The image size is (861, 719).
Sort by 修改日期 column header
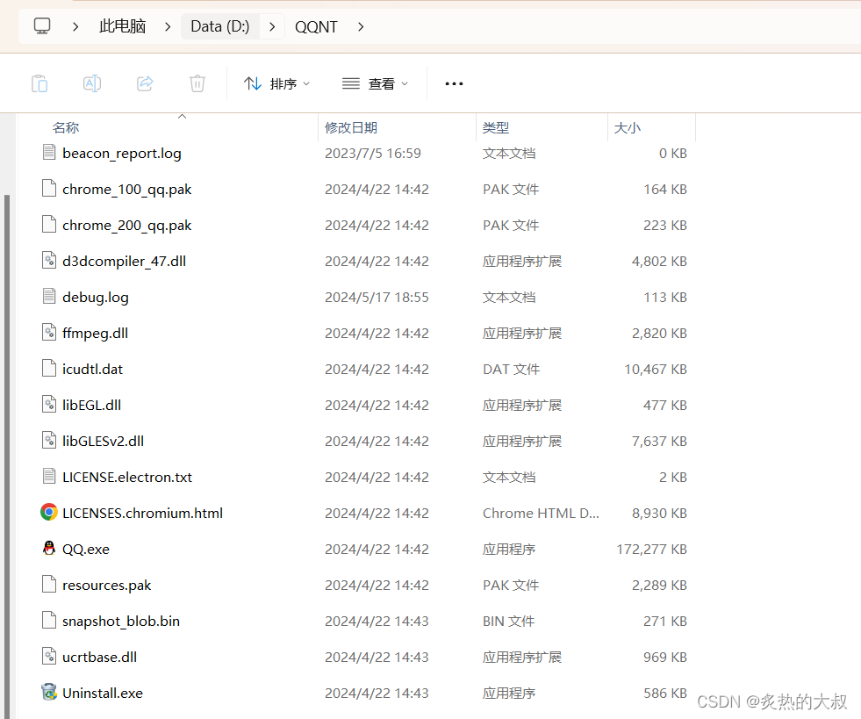point(351,127)
